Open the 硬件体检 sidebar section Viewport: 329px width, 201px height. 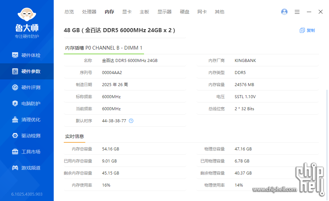(x=27, y=55)
